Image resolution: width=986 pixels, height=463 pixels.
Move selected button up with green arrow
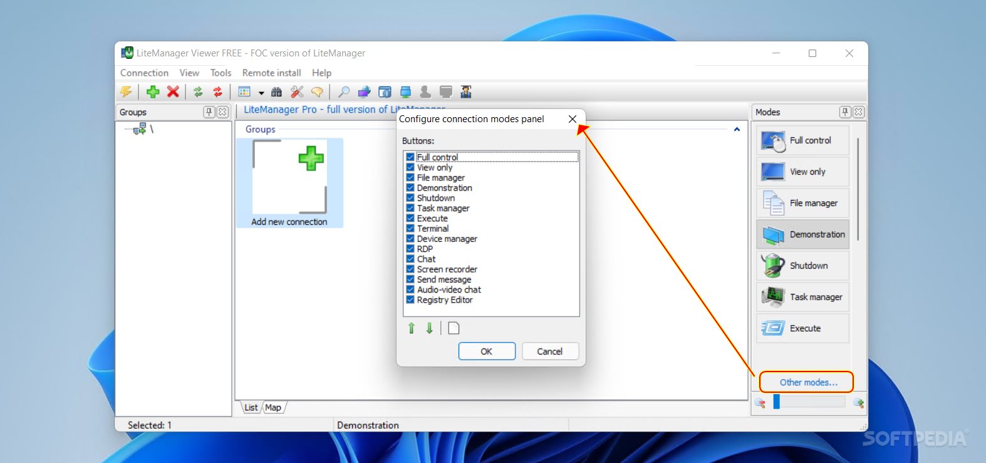(x=412, y=328)
